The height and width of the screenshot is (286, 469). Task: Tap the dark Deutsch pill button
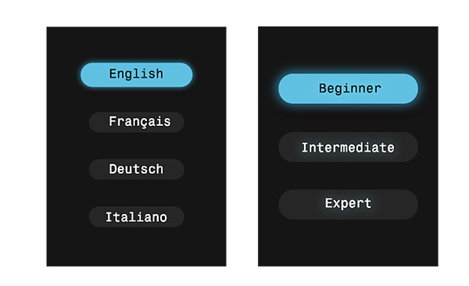(x=136, y=170)
